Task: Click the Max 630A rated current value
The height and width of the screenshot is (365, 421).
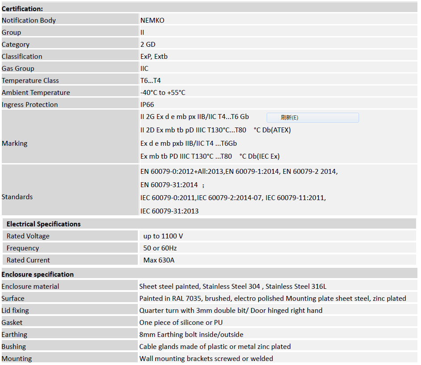Action: pyautogui.click(x=159, y=260)
